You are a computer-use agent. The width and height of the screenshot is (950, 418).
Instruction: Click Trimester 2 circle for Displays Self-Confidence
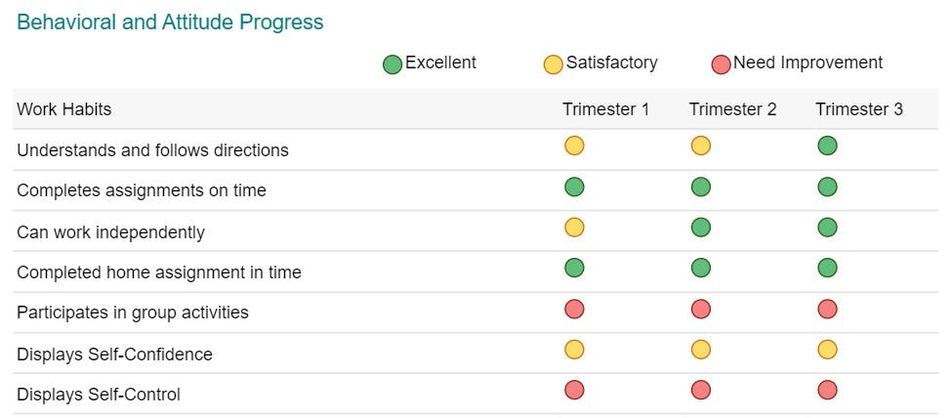click(x=701, y=350)
